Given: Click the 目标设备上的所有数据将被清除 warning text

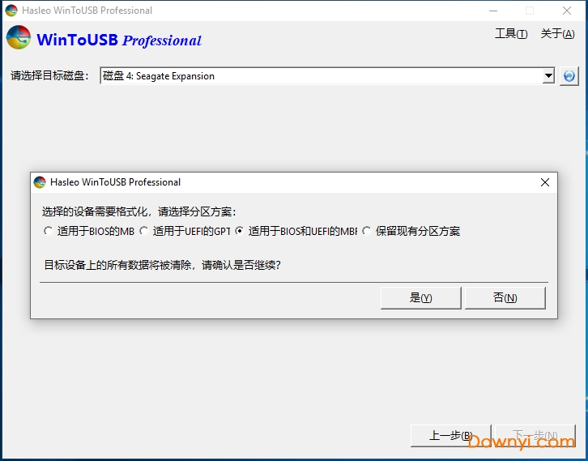Looking at the screenshot, I should click(x=162, y=265).
